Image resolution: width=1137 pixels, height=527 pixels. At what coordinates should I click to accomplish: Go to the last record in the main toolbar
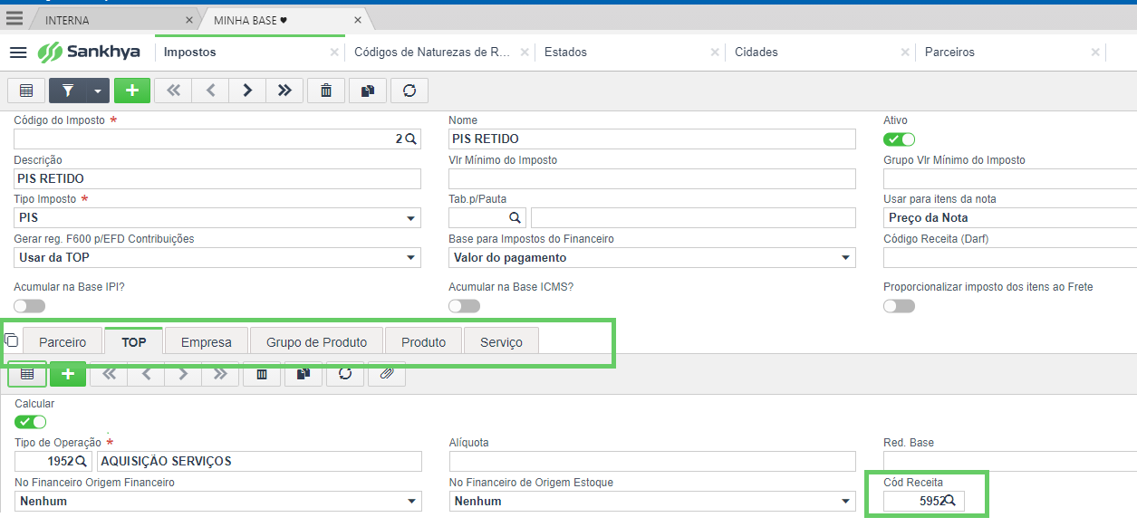(x=284, y=91)
